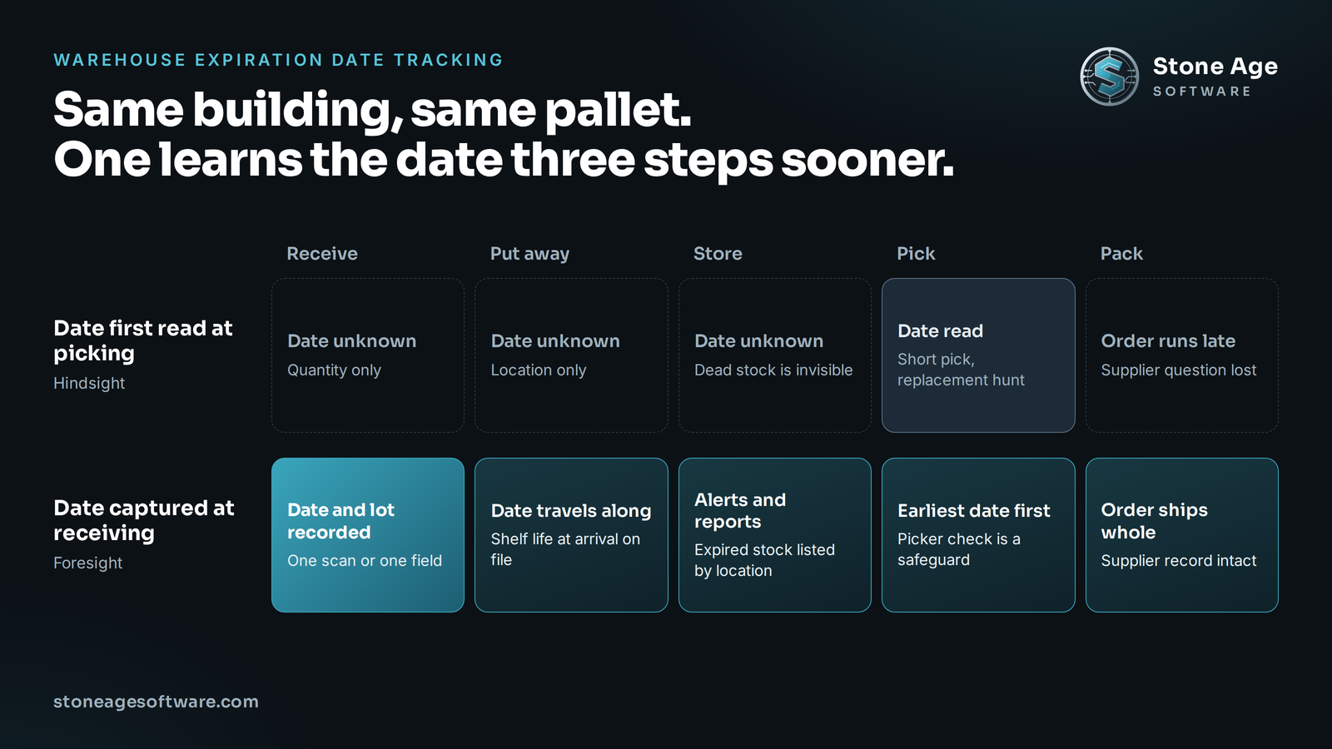The width and height of the screenshot is (1332, 749).
Task: Open the stoneagesoftware.com link
Action: pos(156,702)
